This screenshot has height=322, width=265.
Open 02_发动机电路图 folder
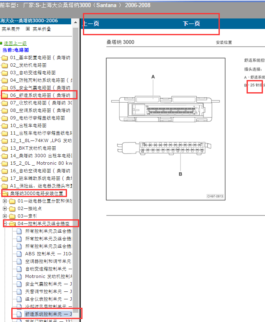pyautogui.click(x=28, y=65)
